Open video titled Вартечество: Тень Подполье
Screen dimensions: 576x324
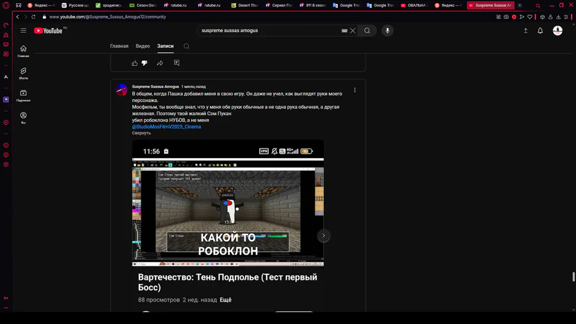coord(228,282)
